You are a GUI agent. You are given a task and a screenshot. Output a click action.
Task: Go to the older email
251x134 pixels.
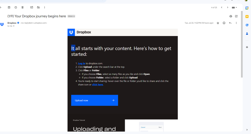227,8
